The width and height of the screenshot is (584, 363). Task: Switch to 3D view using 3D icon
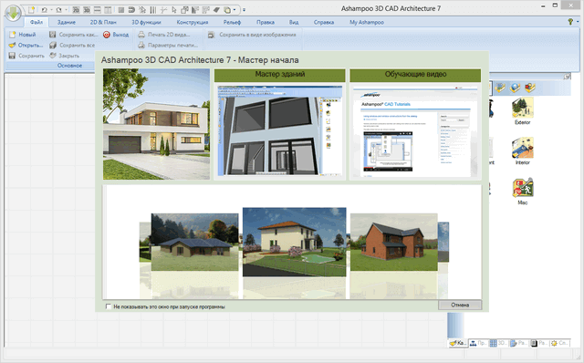(x=87, y=10)
